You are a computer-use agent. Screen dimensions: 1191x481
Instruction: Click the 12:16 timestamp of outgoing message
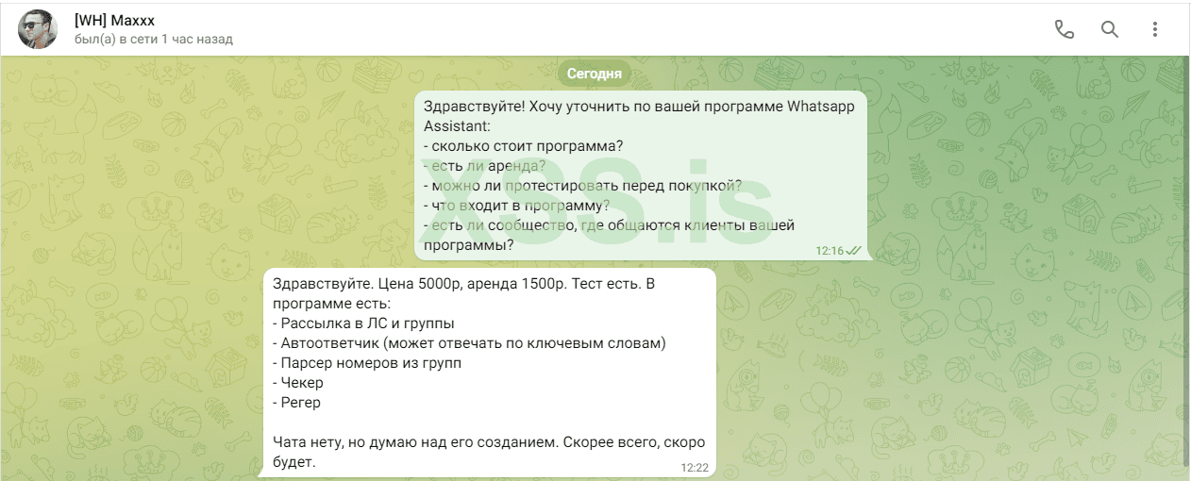(830, 251)
